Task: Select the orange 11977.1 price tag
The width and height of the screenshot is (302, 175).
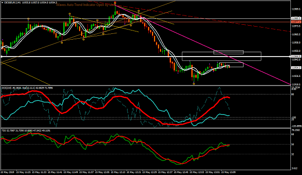Action: 296,22
